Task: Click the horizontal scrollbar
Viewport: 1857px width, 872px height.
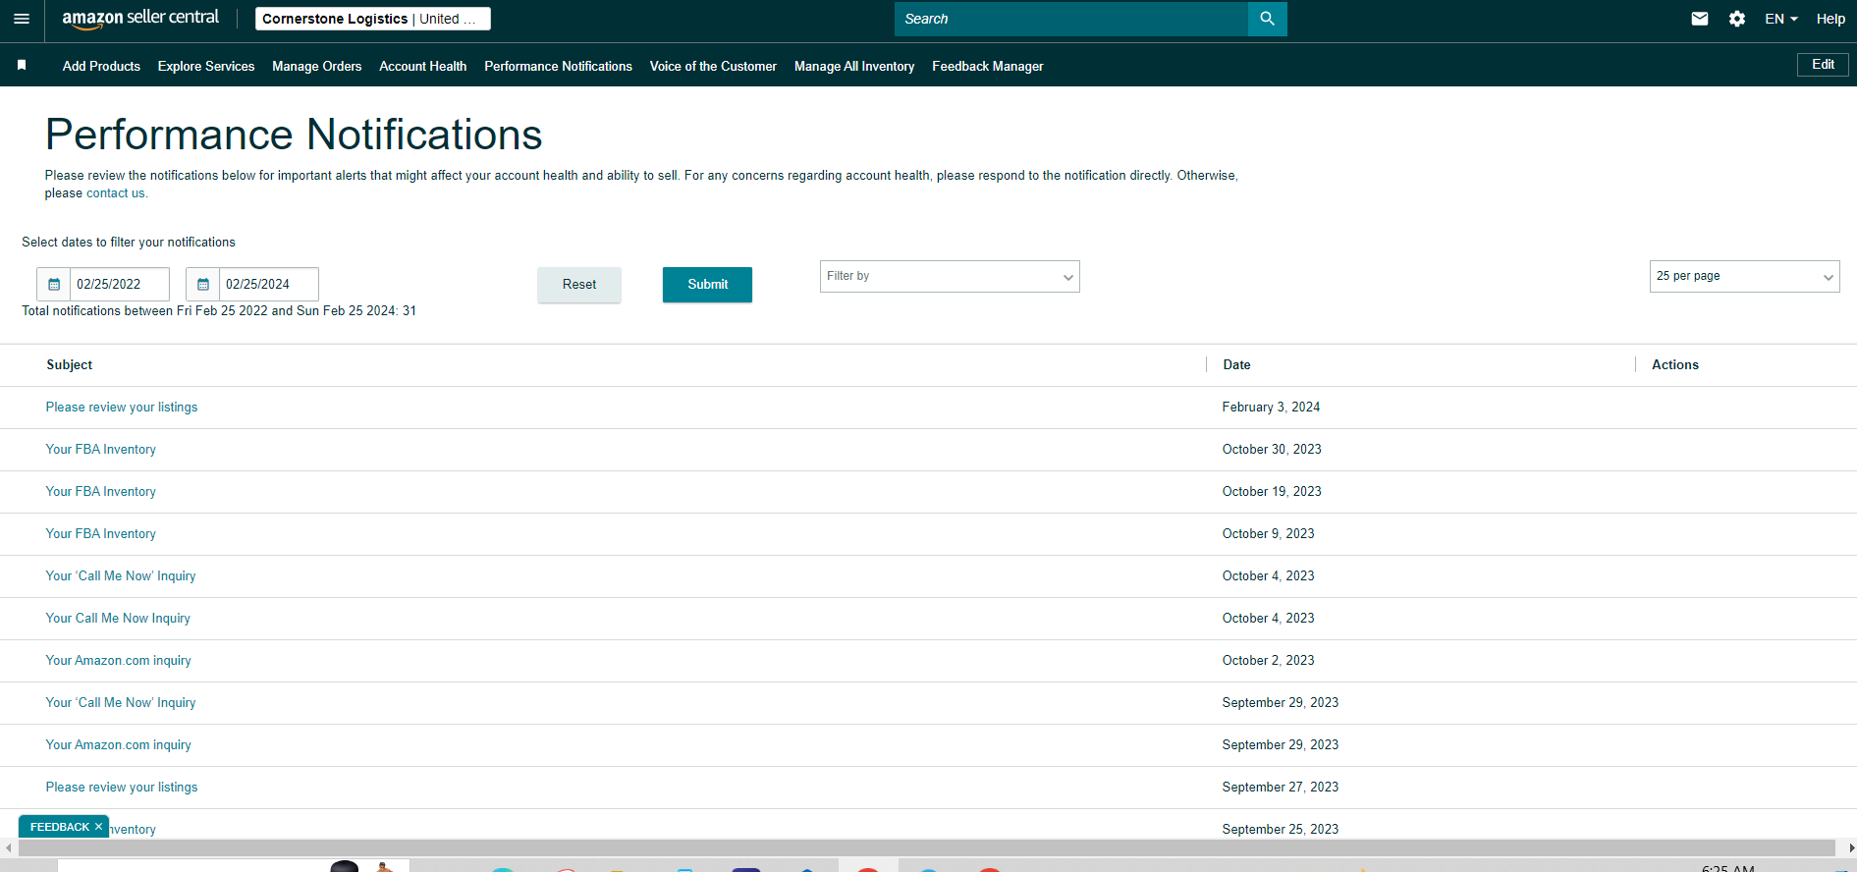Action: tap(925, 847)
